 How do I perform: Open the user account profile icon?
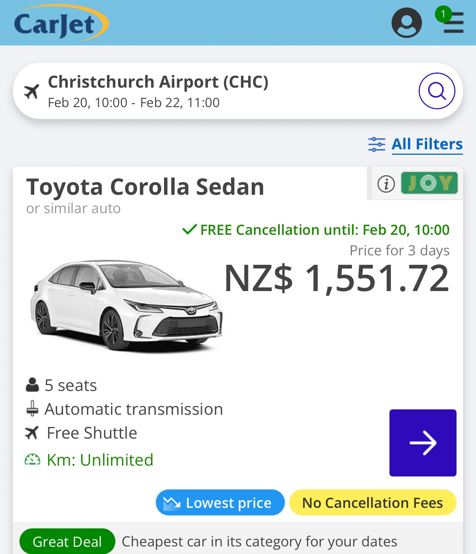click(406, 23)
